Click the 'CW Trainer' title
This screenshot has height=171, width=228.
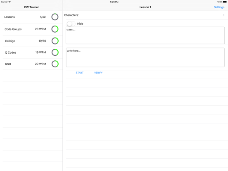coord(31,7)
